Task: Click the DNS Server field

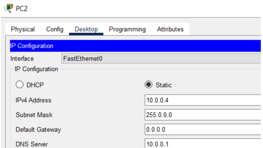Action: tap(203, 143)
